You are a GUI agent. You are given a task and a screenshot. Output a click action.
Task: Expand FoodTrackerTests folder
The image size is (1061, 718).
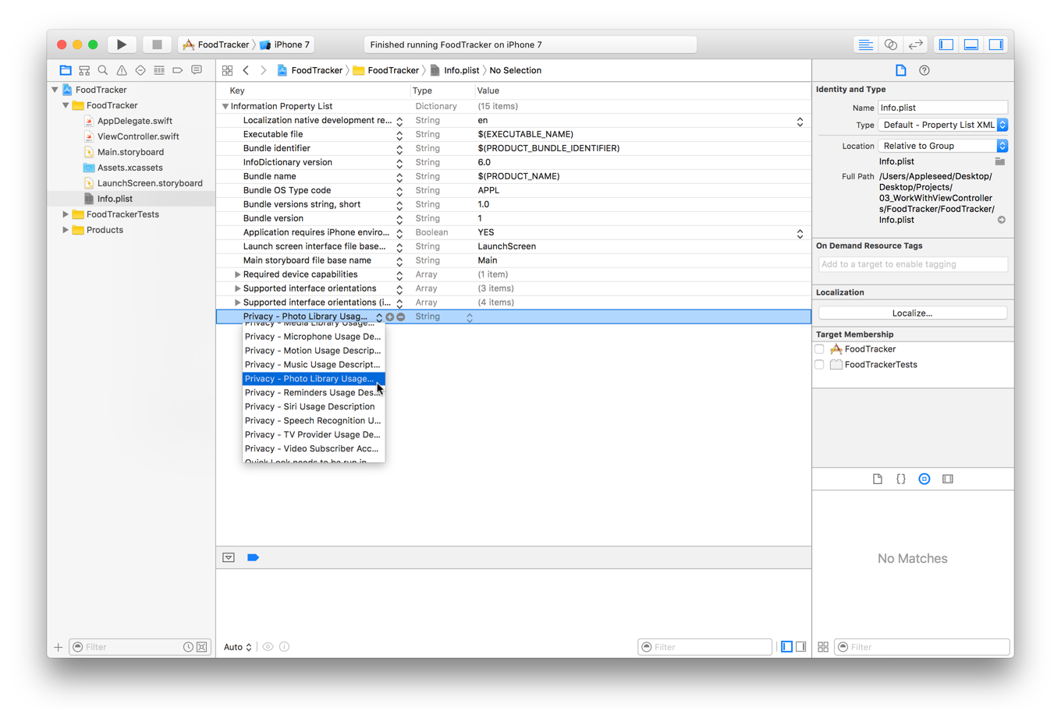point(66,214)
